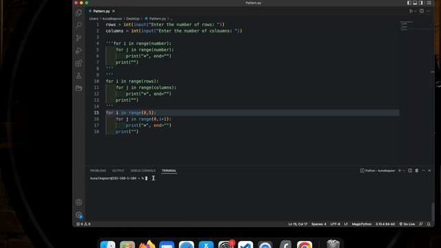Switch to the DEBUG CONSOLE tab

pos(143,170)
